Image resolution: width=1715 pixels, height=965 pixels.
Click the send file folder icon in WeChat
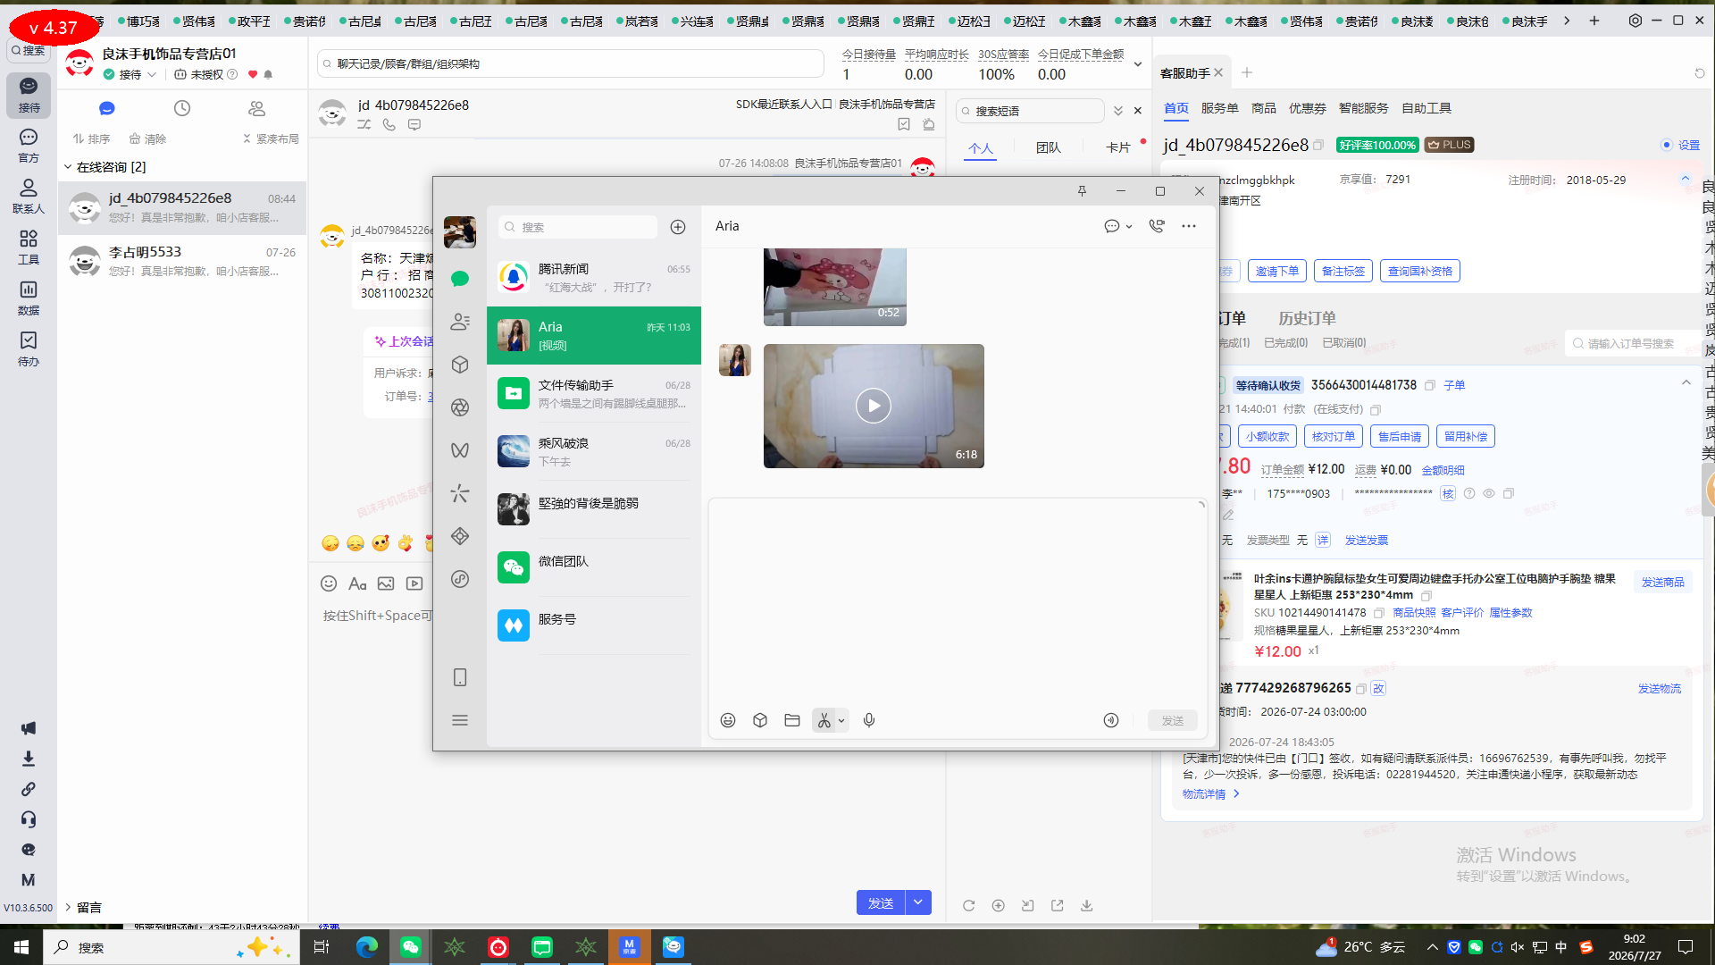(792, 720)
